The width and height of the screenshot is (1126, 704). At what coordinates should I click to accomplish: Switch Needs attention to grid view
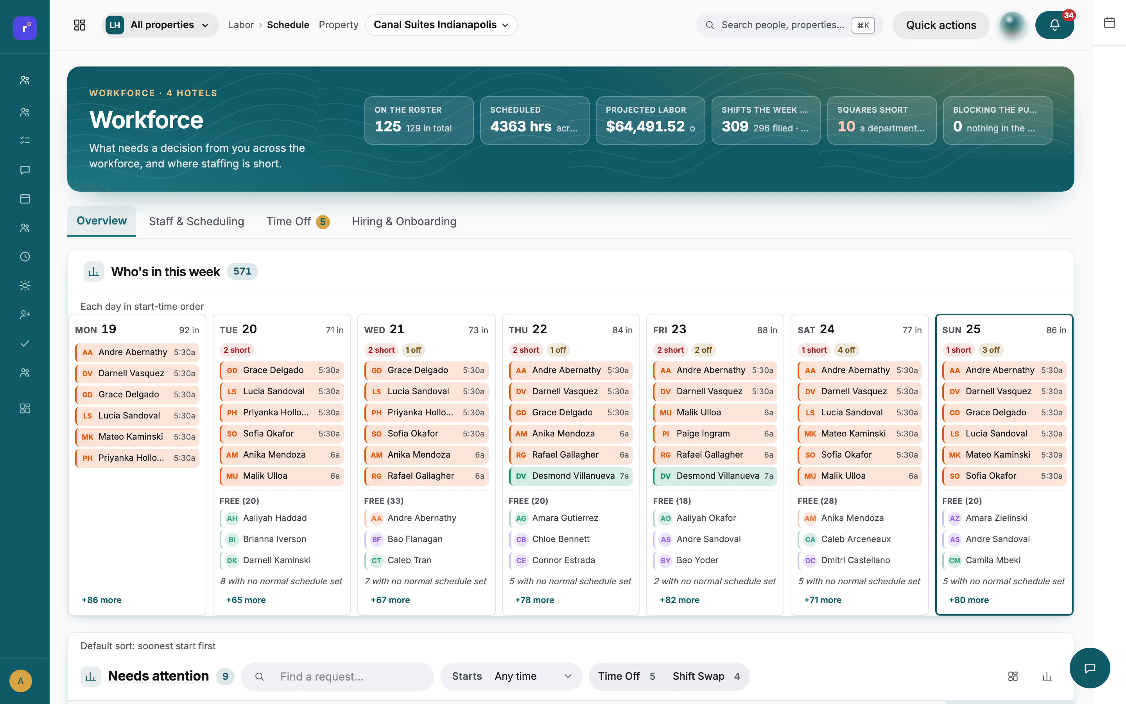click(1013, 676)
